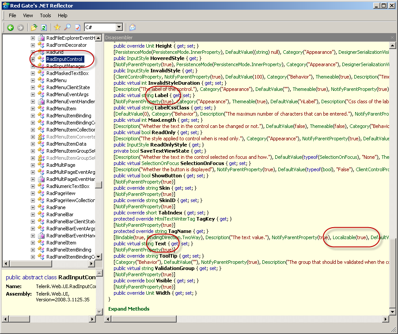The height and width of the screenshot is (334, 398).
Task: Click the Expand Methods link
Action: coord(129,309)
